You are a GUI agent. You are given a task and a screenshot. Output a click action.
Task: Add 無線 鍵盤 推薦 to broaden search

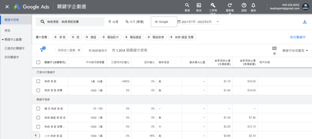pos(182,37)
